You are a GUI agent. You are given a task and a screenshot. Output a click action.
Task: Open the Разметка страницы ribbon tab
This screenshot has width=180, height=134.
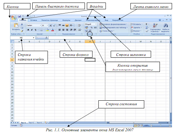click(50, 20)
